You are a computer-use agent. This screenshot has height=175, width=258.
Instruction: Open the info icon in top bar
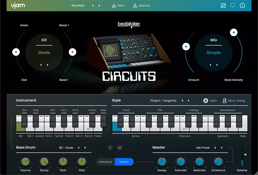tap(242, 6)
